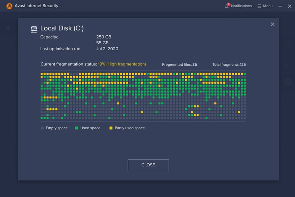Click the Avast logo icon
The image size is (295, 197).
(x=9, y=6)
